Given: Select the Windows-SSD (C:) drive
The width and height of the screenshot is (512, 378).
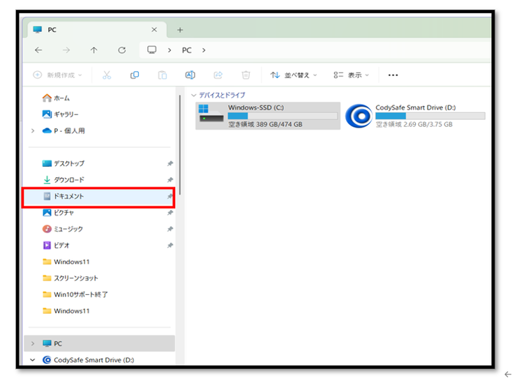Looking at the screenshot, I should pyautogui.click(x=268, y=116).
